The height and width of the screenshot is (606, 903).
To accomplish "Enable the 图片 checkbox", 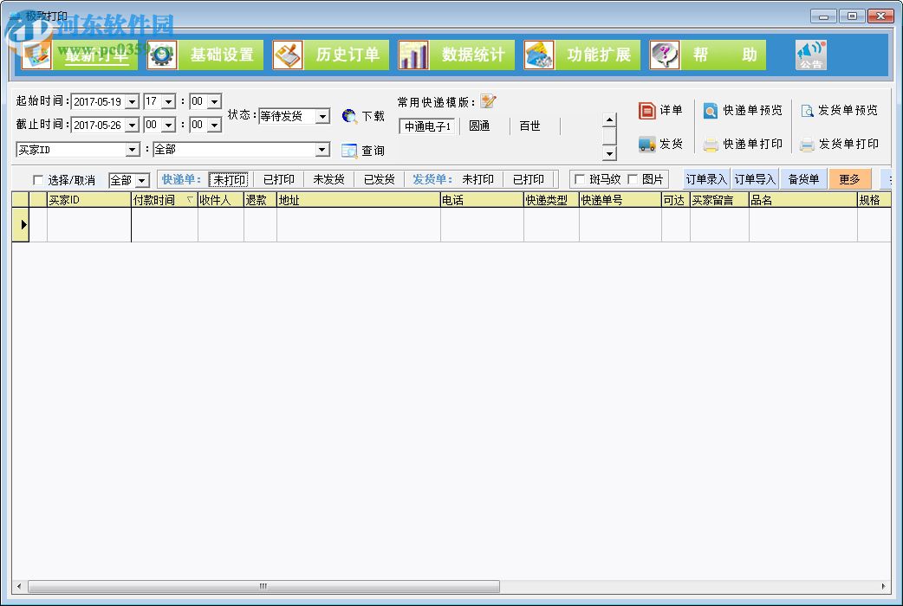I will coord(633,179).
